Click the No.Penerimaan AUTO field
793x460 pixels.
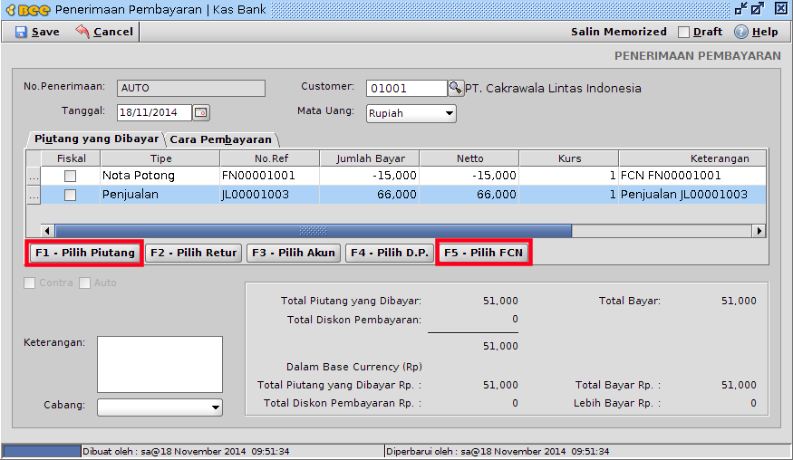coord(191,88)
